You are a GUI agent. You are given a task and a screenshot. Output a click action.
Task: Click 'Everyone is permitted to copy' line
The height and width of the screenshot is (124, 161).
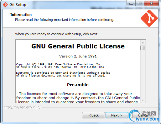click(x=63, y=73)
